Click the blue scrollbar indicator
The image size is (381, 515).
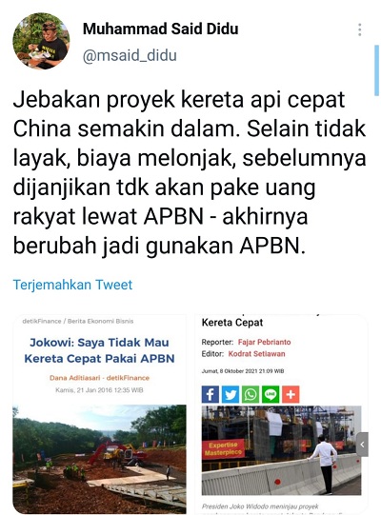(x=377, y=70)
